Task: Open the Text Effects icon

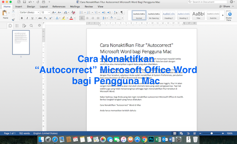Action: point(57,18)
